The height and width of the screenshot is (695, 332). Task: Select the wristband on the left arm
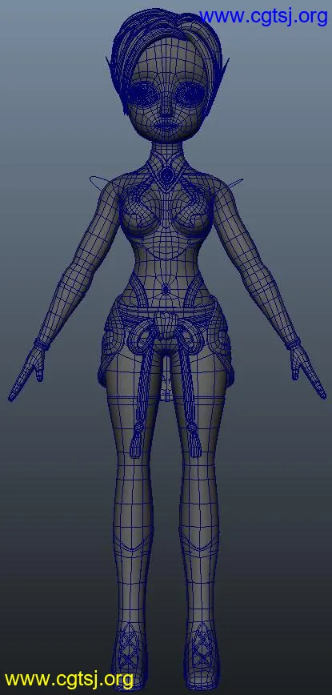41,344
